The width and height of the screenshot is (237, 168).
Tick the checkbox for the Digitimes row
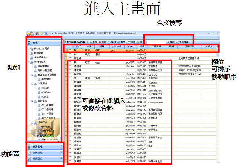pos(70,82)
